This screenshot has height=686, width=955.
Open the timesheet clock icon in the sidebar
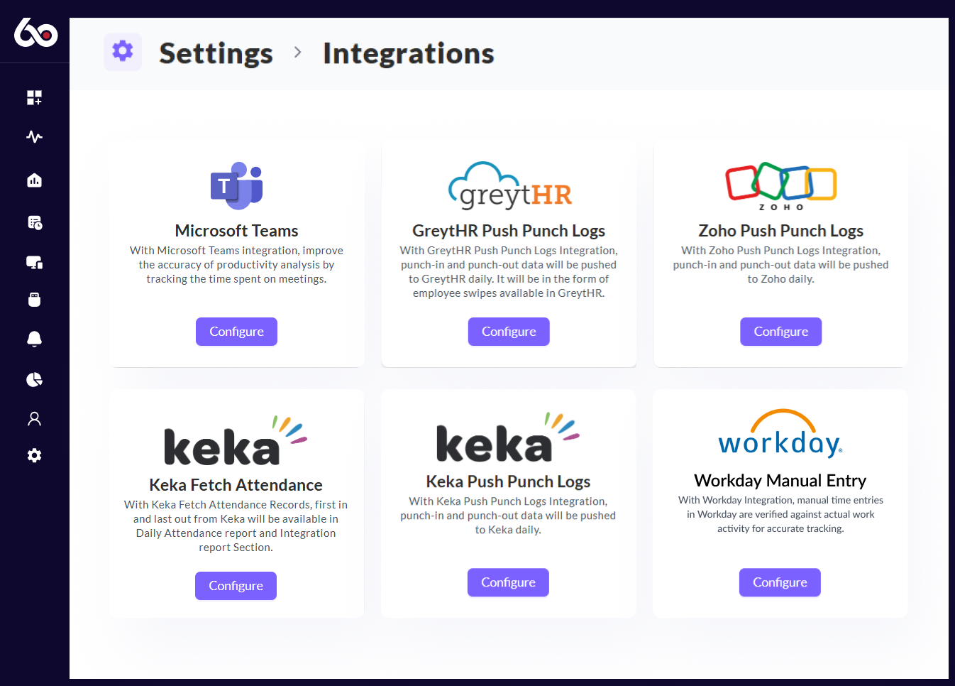coord(34,223)
